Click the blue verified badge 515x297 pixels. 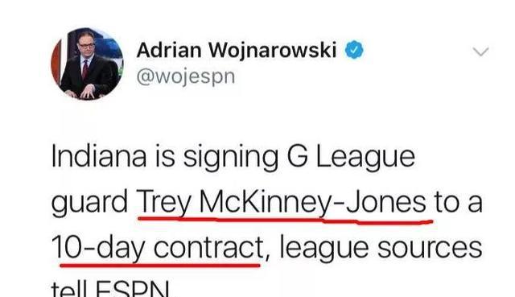[354, 50]
